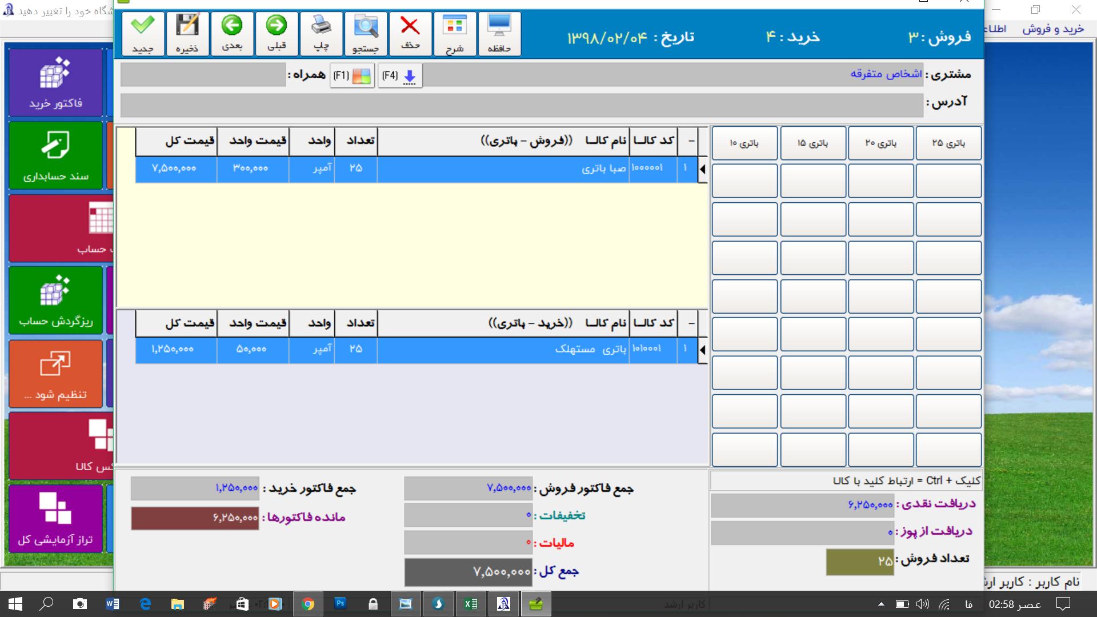Click the جمع فاکتور خرید field

pyautogui.click(x=195, y=488)
